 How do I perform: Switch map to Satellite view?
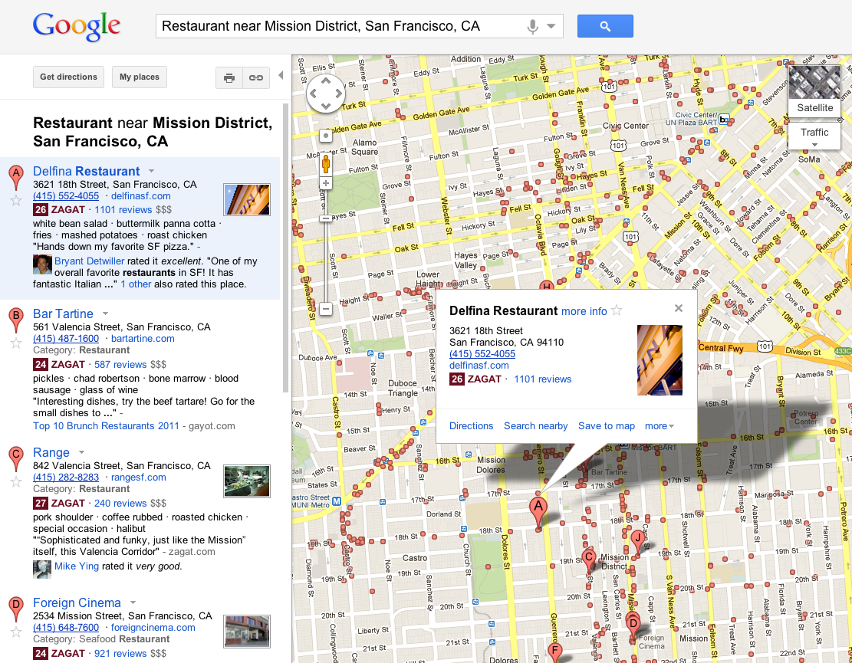point(814,92)
